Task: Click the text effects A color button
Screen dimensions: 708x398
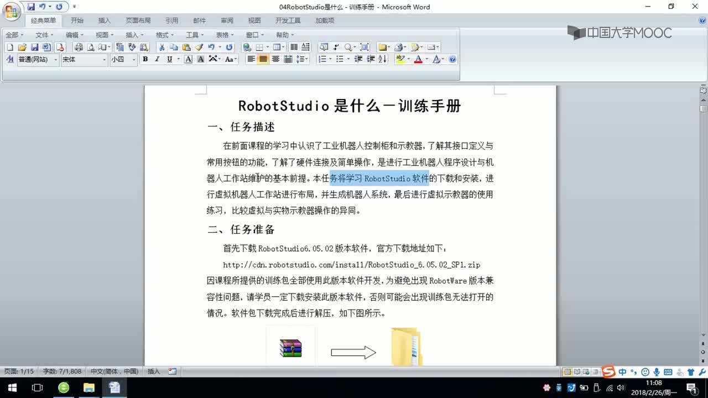Action: click(436, 59)
